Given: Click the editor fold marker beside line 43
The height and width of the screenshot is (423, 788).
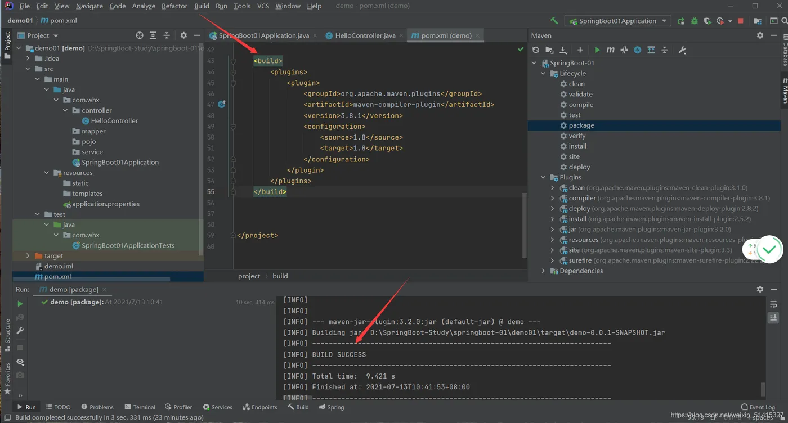Looking at the screenshot, I should coord(232,61).
